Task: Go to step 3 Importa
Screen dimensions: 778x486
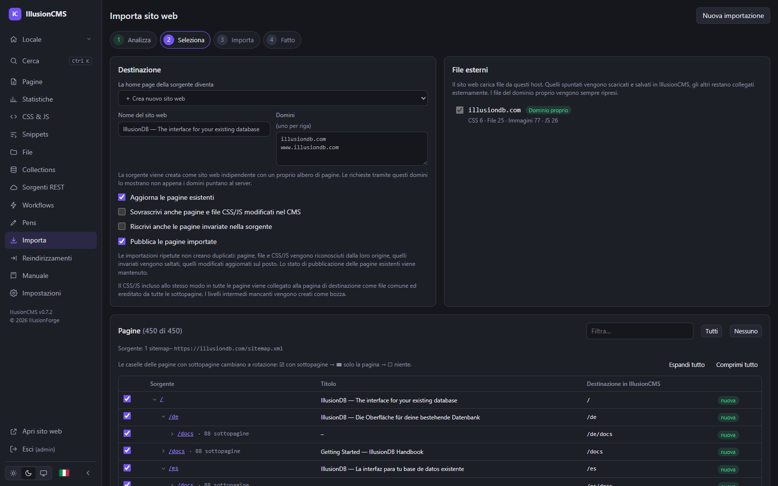Action: pos(237,40)
